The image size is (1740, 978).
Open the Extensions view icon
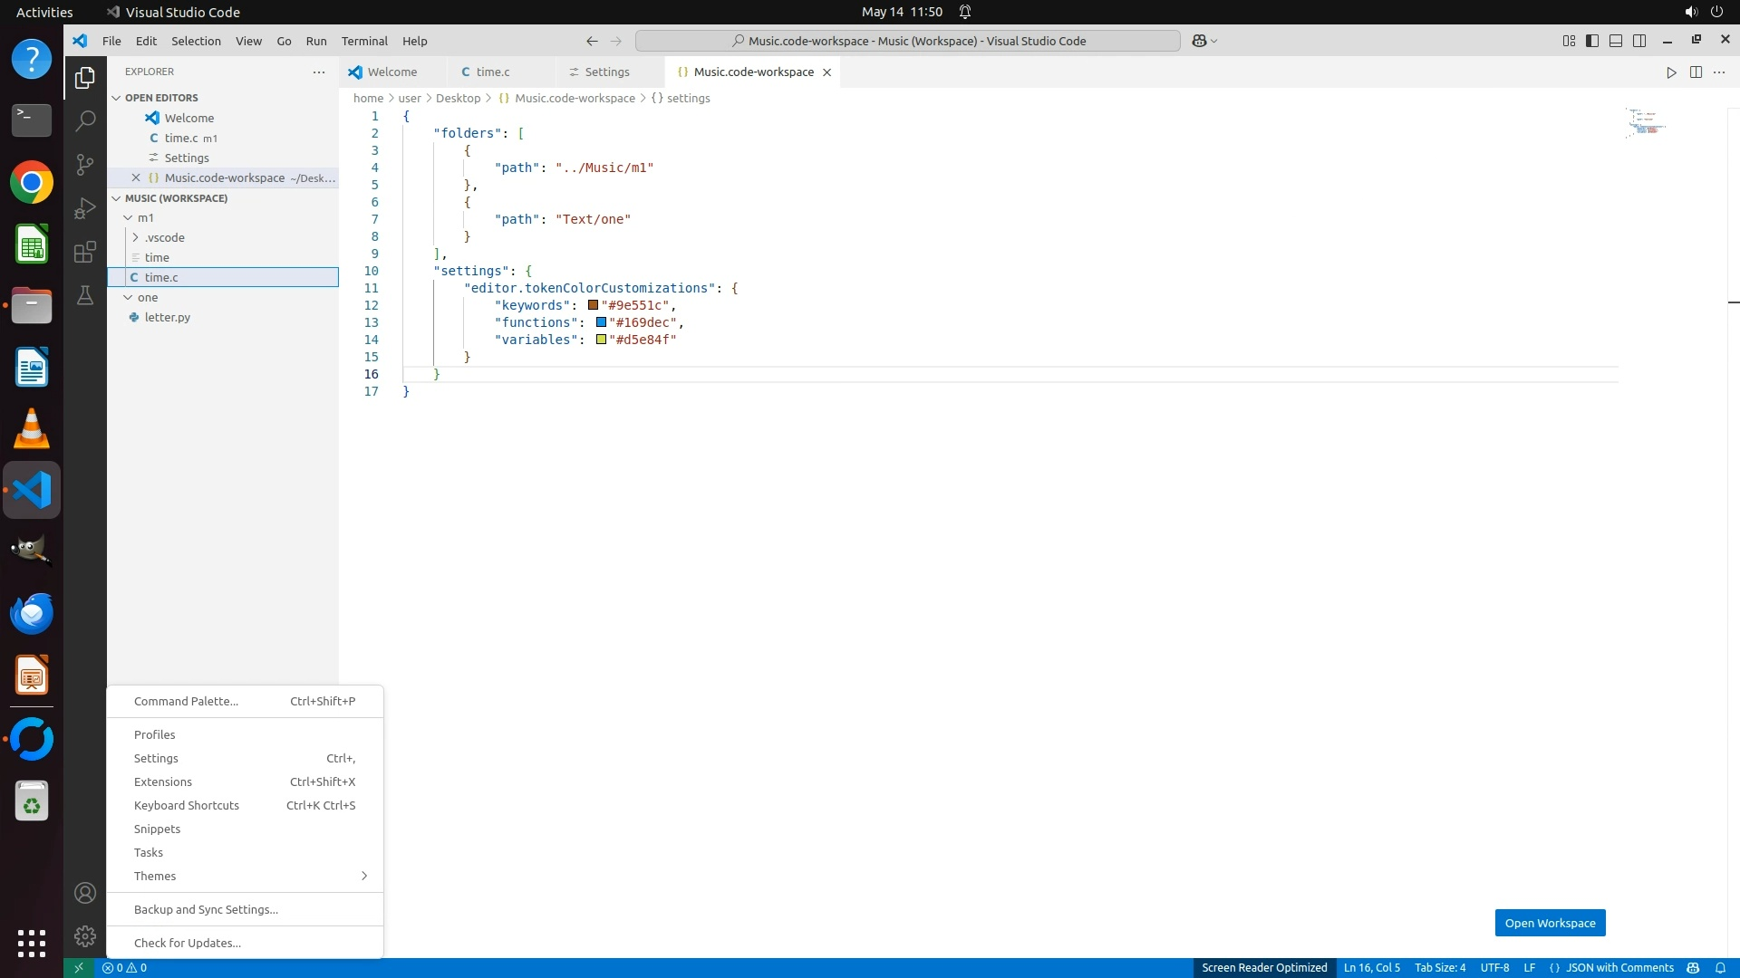[x=85, y=252]
